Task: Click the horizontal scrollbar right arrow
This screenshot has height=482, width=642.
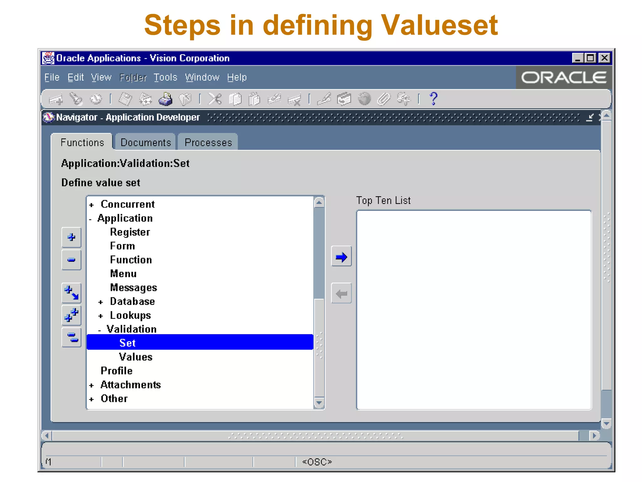Action: 594,436
